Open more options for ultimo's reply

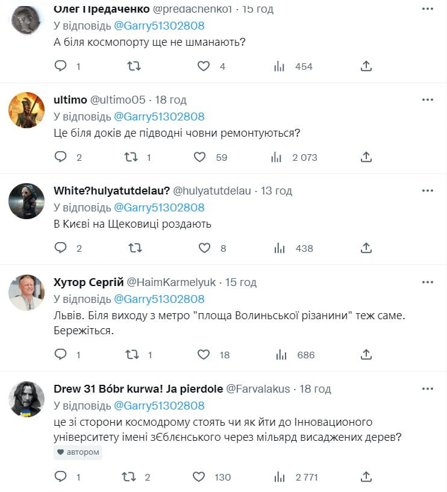pyautogui.click(x=428, y=99)
